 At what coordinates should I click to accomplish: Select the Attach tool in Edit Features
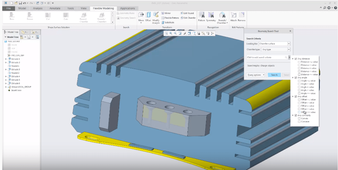pos(233,16)
